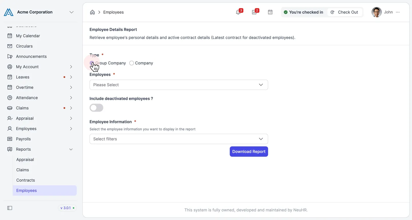Click the Download Report button
The height and width of the screenshot is (220, 412).
[249, 152]
